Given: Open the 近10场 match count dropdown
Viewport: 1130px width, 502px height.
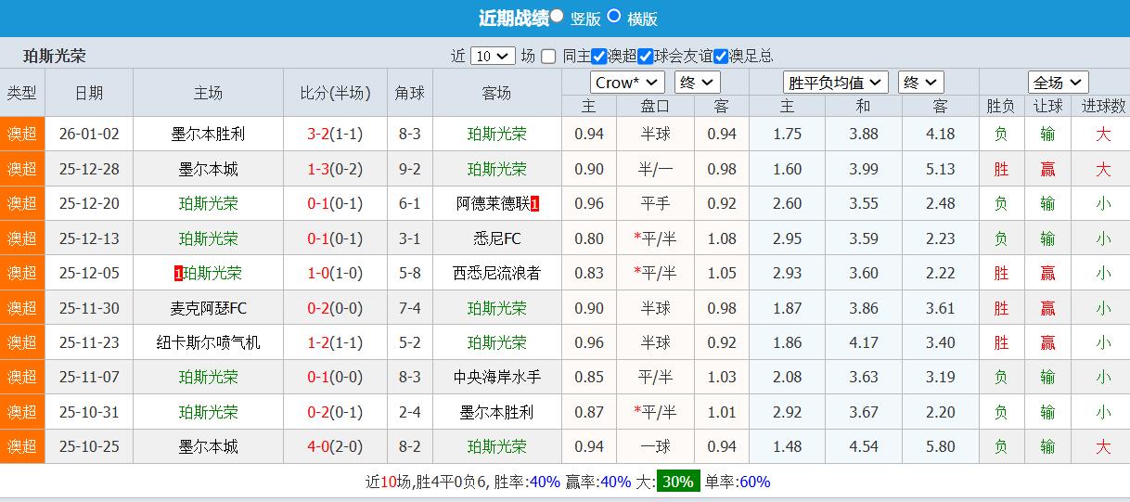Looking at the screenshot, I should tap(493, 56).
